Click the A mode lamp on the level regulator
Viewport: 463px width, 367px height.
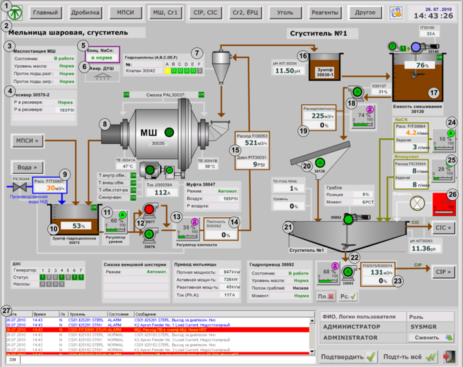123,215
